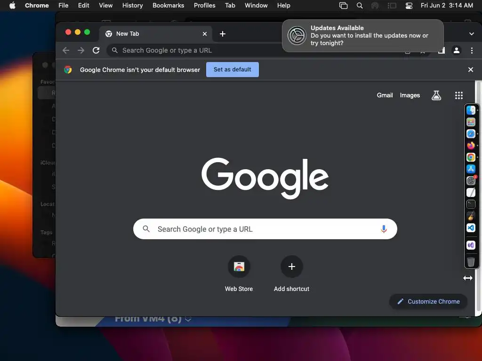Reload the current page

click(96, 50)
